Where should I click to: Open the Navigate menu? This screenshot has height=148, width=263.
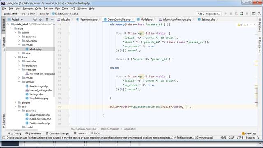point(28,9)
